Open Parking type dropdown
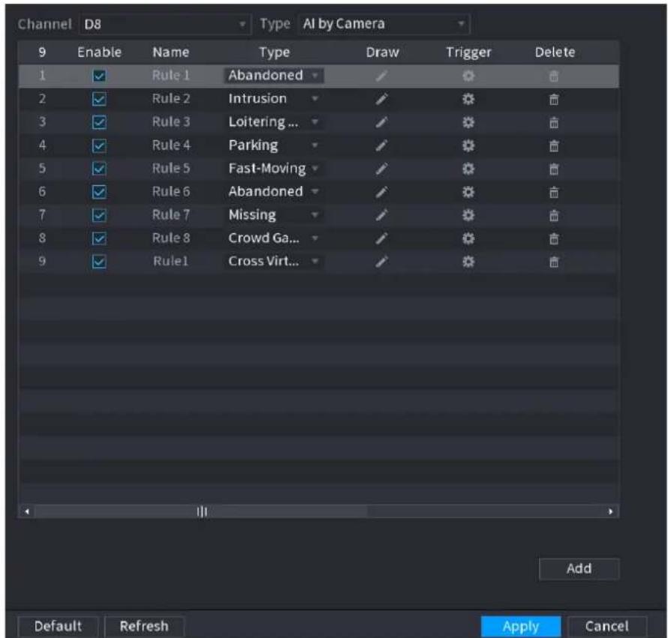 [274, 145]
